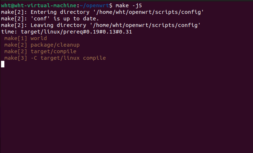Click the make[1] label before world
The image size is (253, 153).
16,39
